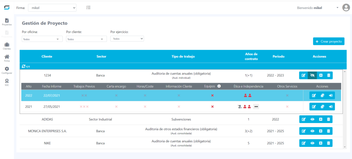Screen dimensions: 352x159
Task: Click the red Equipos X in 2021 row
Action: tap(212, 106)
